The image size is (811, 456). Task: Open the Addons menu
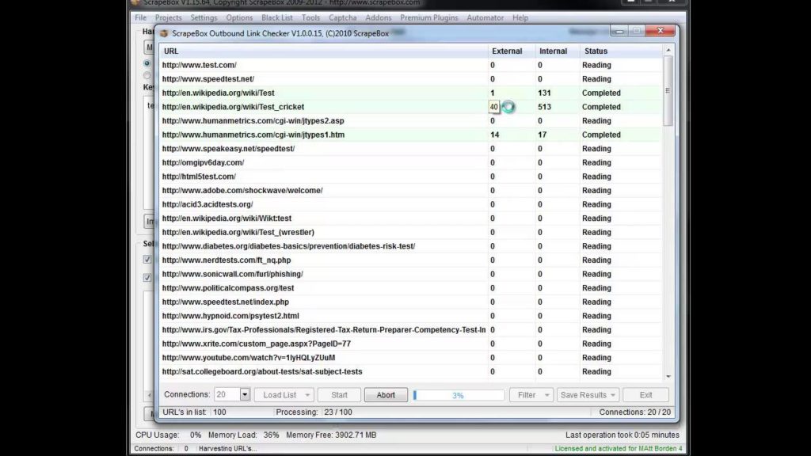pos(379,17)
